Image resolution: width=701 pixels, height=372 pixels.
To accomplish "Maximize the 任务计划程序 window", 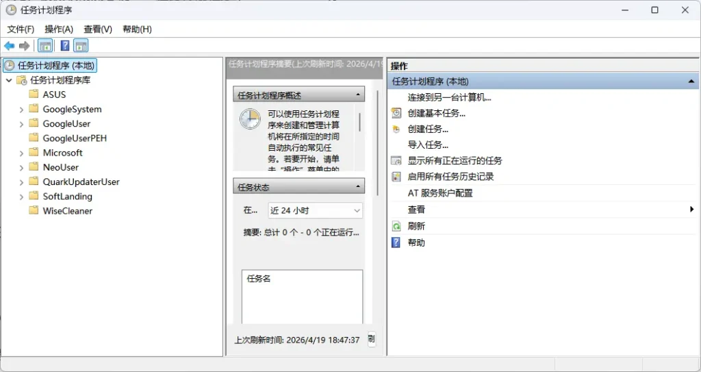I will pos(654,10).
